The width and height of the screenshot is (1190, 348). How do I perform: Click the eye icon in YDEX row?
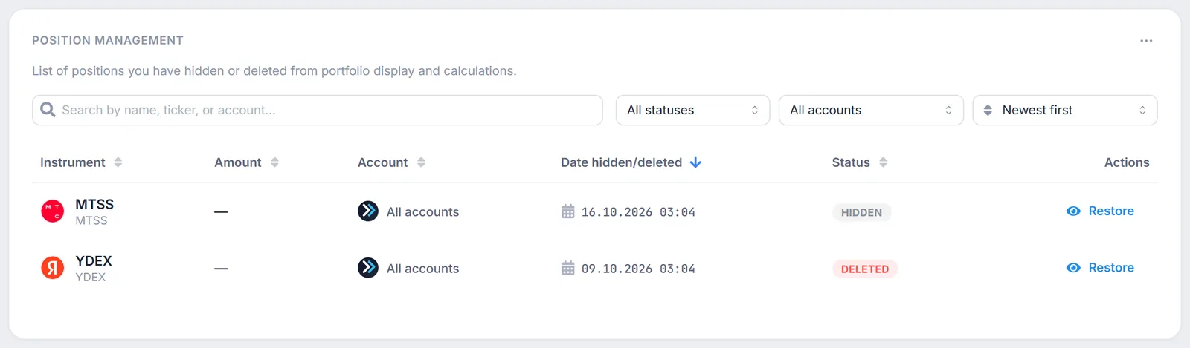point(1073,268)
